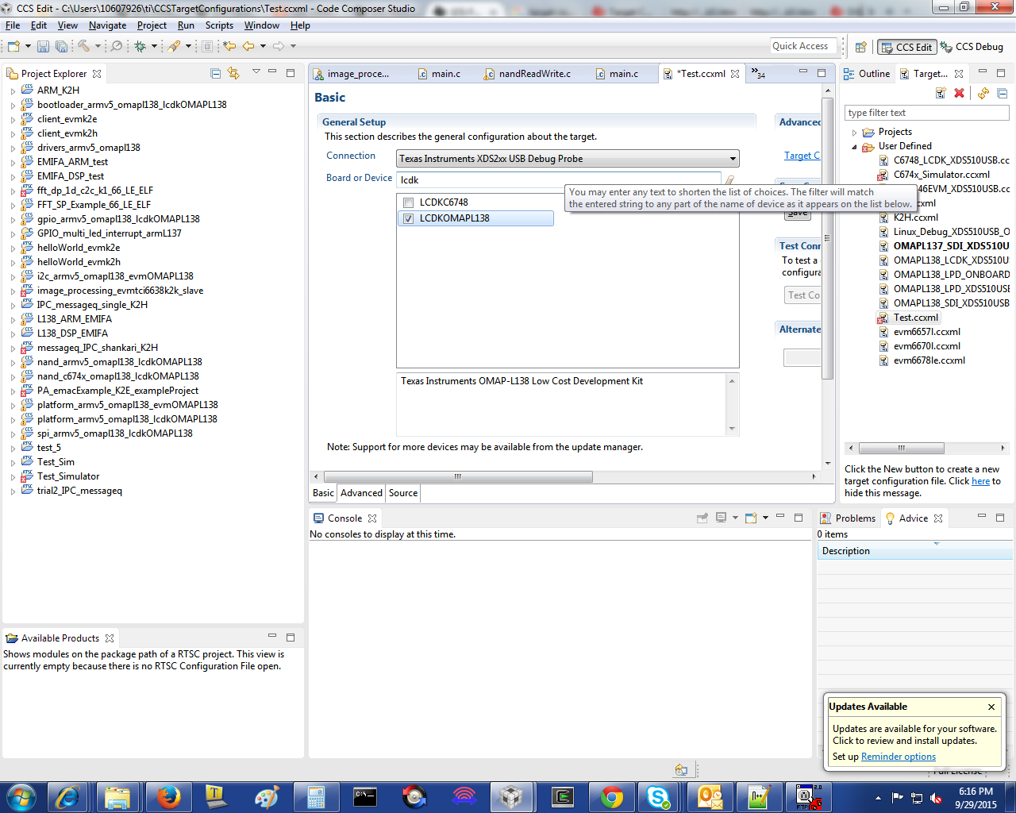Screen dimensions: 1016x813
Task: Uncheck the LCDKOMAPL138 device checkbox
Action: pos(408,219)
